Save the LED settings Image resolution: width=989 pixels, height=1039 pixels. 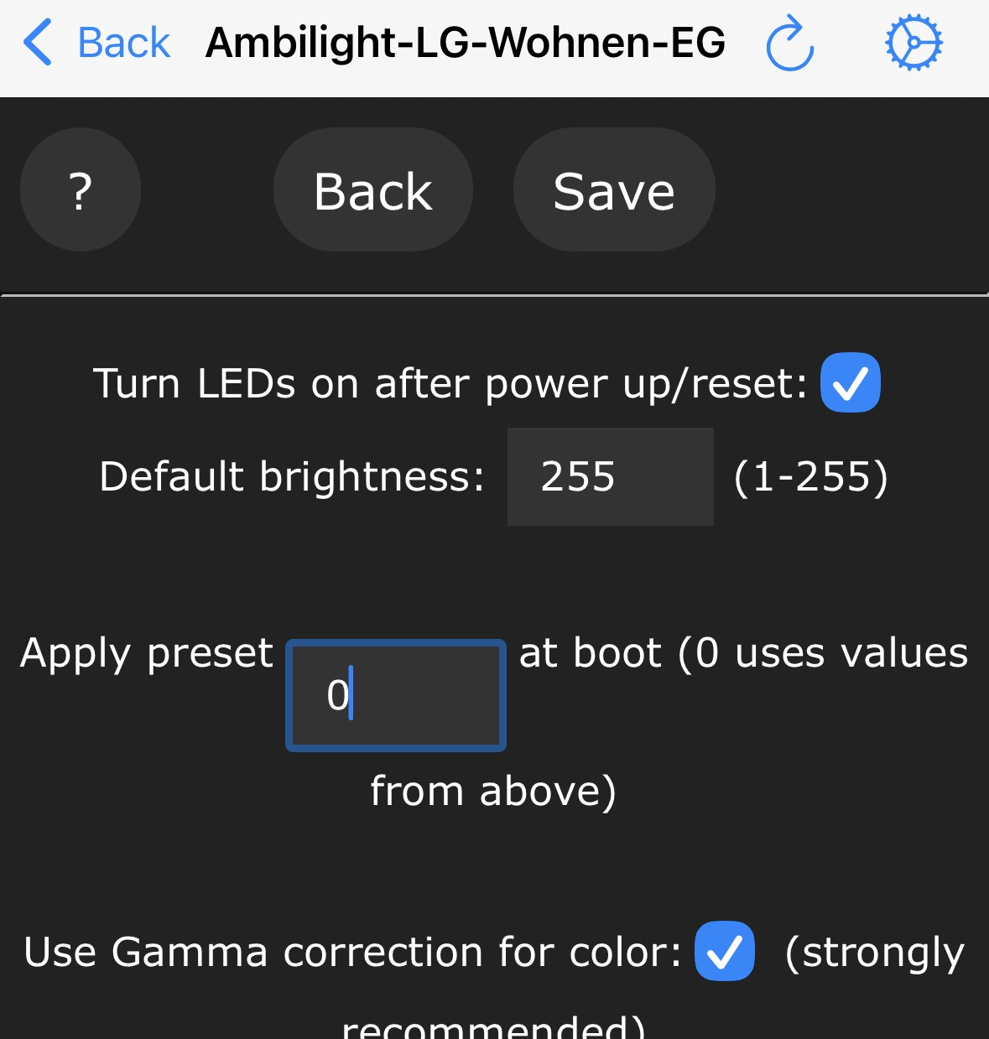[x=614, y=190]
